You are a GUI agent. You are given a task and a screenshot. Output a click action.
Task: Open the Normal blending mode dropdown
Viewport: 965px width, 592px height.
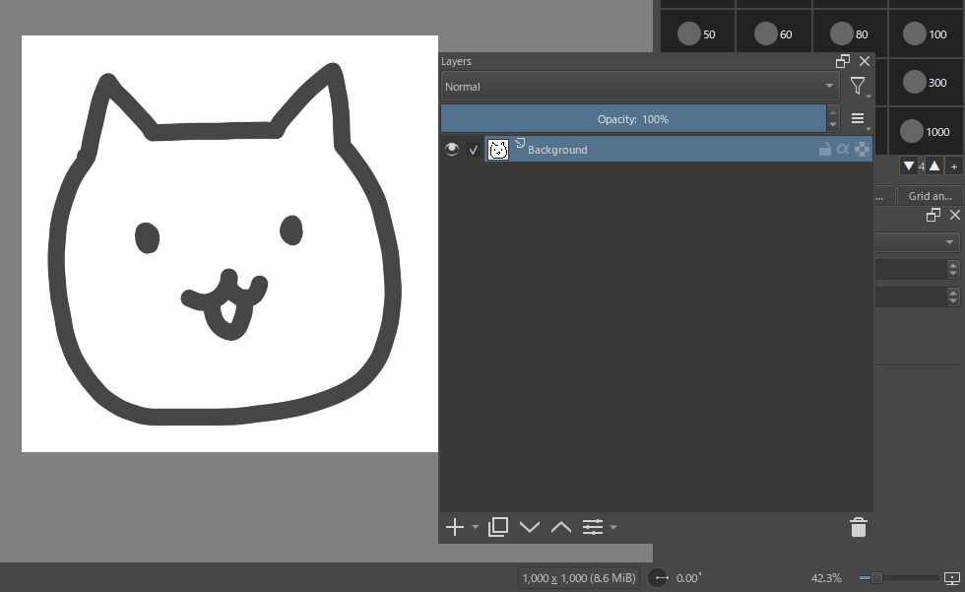(639, 87)
